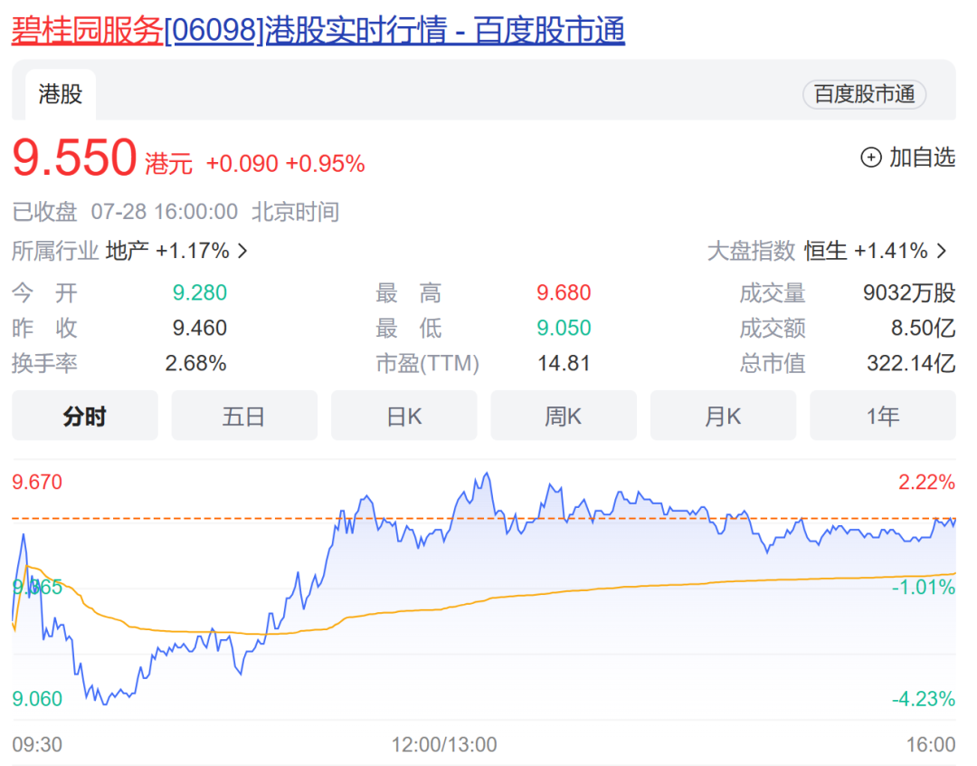Open 地产 industry link
The image size is (977, 766).
[x=128, y=251]
